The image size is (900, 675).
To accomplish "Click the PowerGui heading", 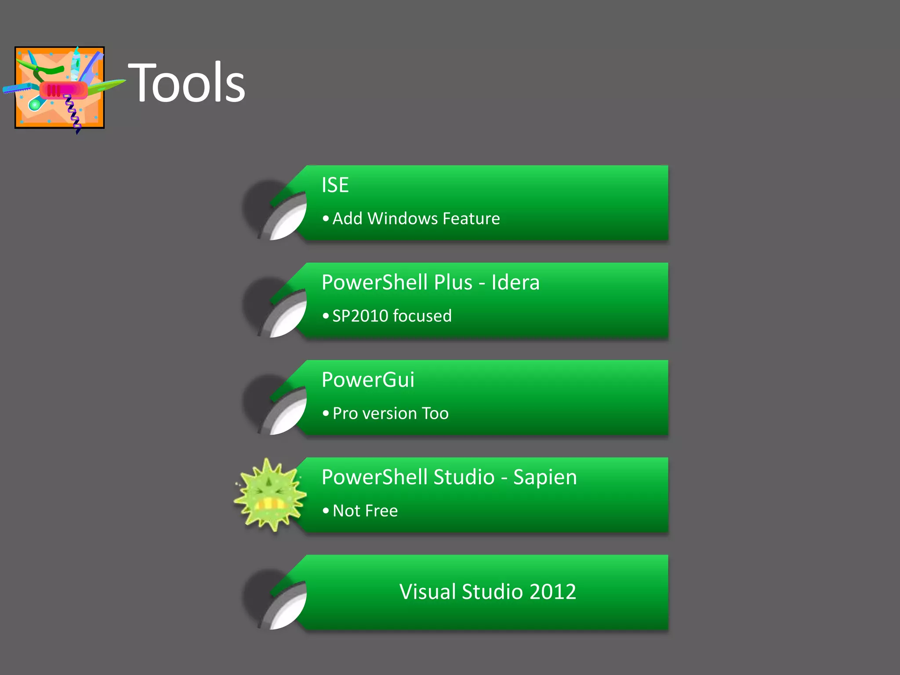I will 368,380.
